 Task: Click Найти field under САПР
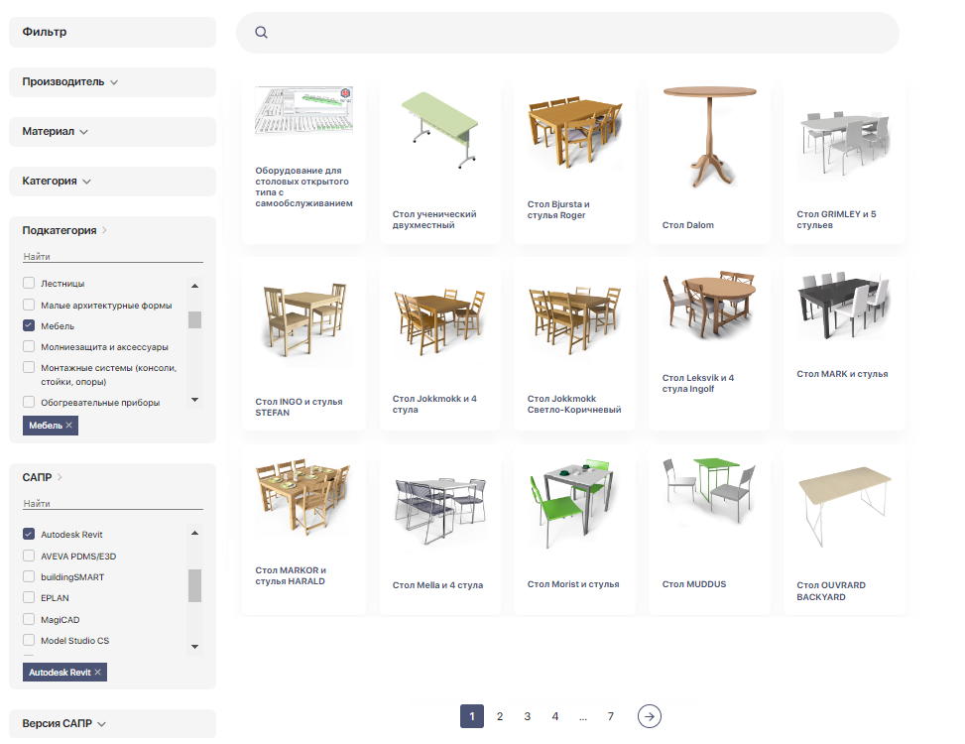[113, 503]
